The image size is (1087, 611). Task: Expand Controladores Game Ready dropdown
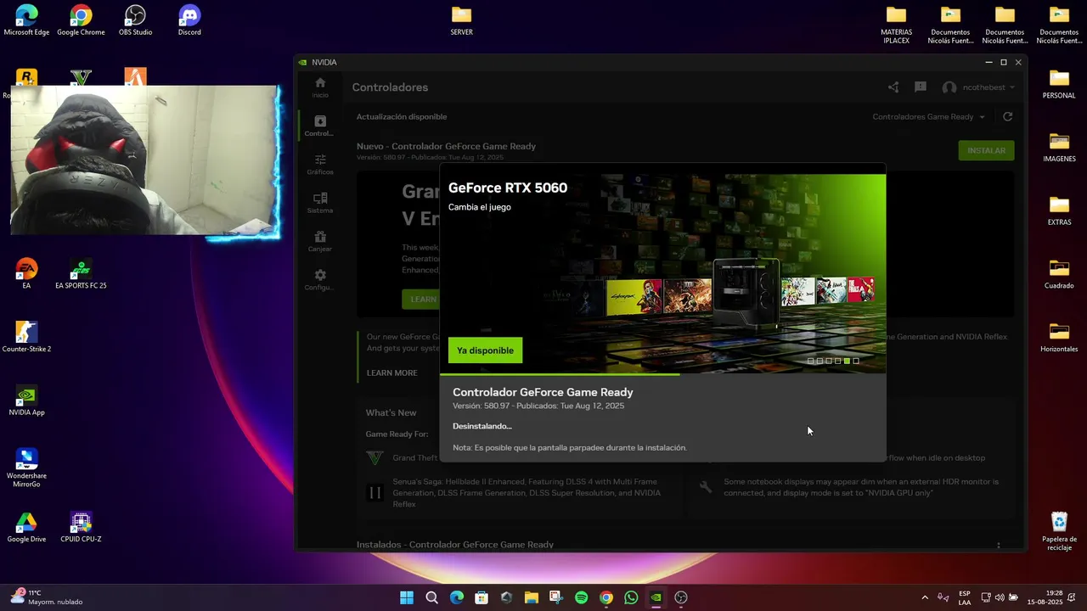click(x=929, y=117)
